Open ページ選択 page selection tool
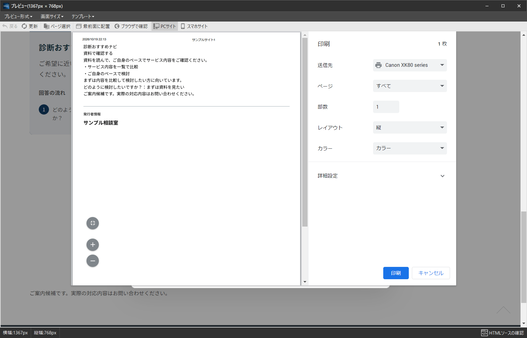 tap(57, 26)
